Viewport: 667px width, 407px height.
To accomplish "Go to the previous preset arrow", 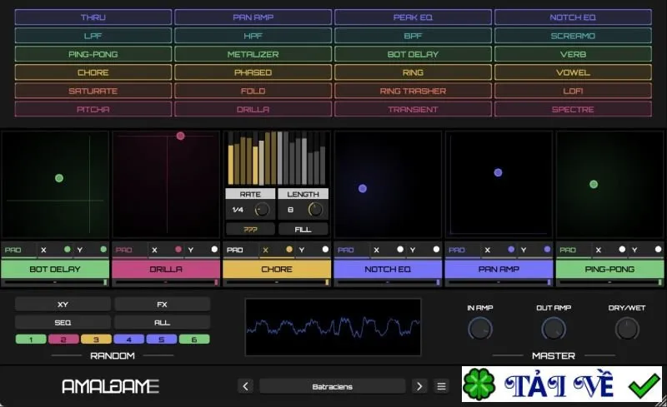I will tap(245, 386).
